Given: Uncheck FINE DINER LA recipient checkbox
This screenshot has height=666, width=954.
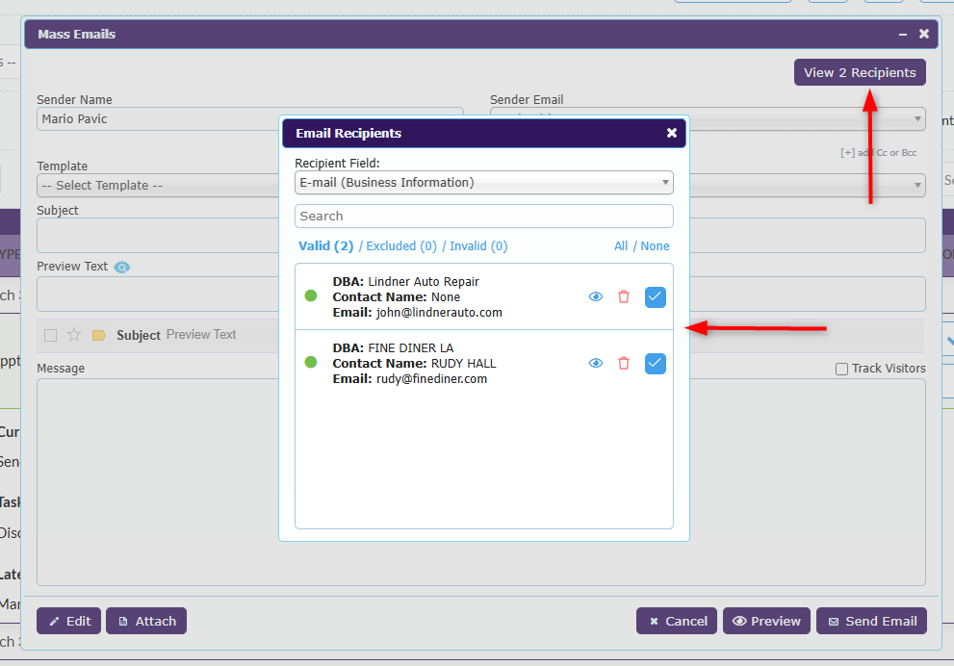Looking at the screenshot, I should click(655, 363).
